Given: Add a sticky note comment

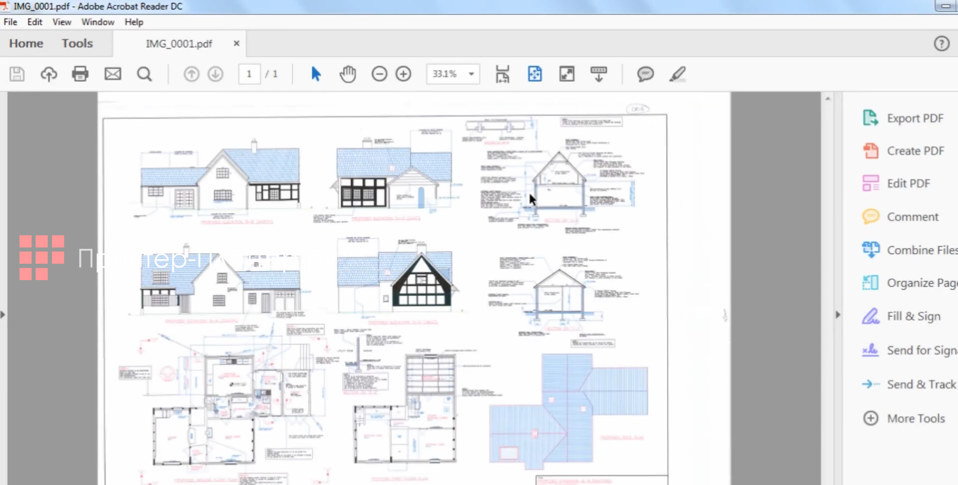Looking at the screenshot, I should [x=645, y=74].
